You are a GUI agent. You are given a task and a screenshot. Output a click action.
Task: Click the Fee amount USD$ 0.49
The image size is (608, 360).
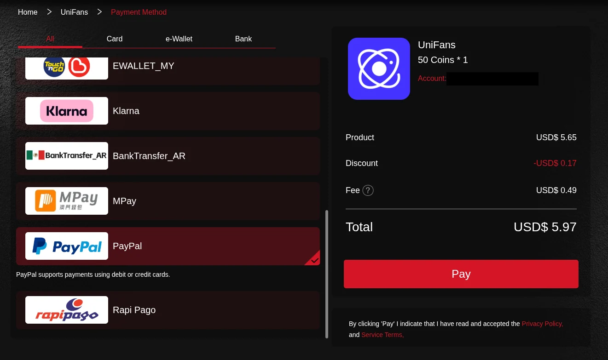(556, 190)
